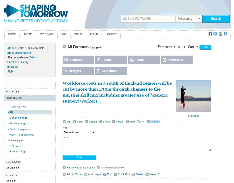Open LinkedIn social icon

click(225, 34)
